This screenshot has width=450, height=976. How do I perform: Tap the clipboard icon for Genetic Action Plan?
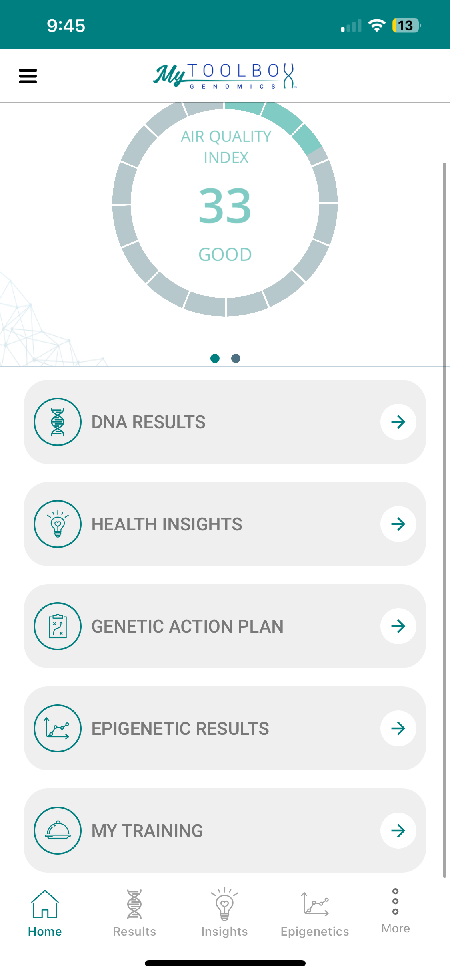(58, 626)
